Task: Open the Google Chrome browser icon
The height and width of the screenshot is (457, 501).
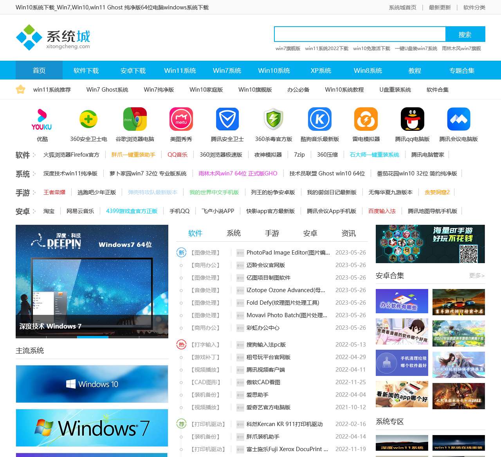Action: [135, 119]
